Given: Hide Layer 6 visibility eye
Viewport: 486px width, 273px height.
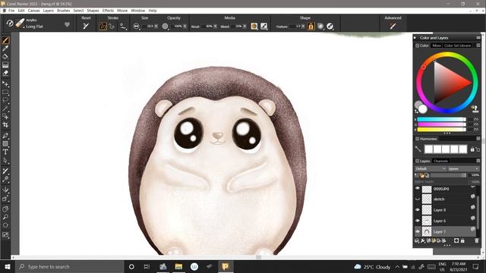Looking at the screenshot, I should pos(418,221).
